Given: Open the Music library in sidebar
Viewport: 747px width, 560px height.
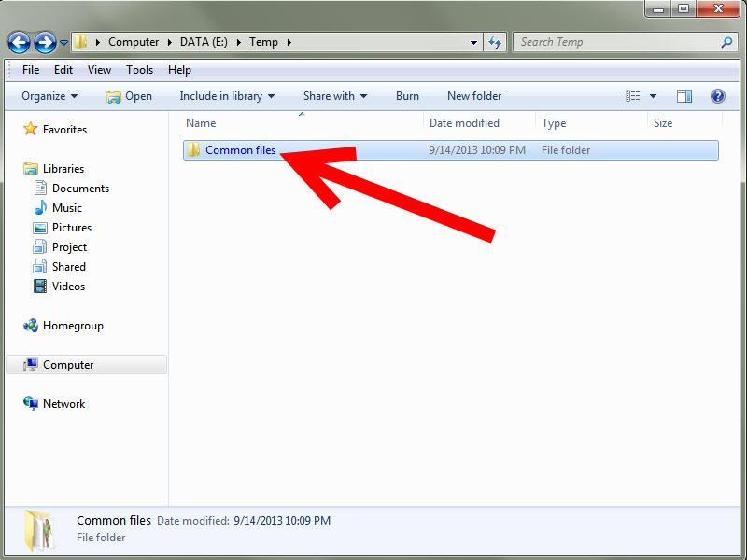Looking at the screenshot, I should 66,208.
